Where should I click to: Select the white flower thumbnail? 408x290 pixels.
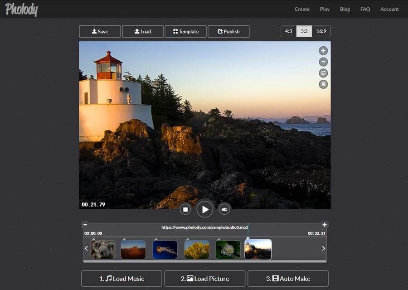[x=228, y=250]
